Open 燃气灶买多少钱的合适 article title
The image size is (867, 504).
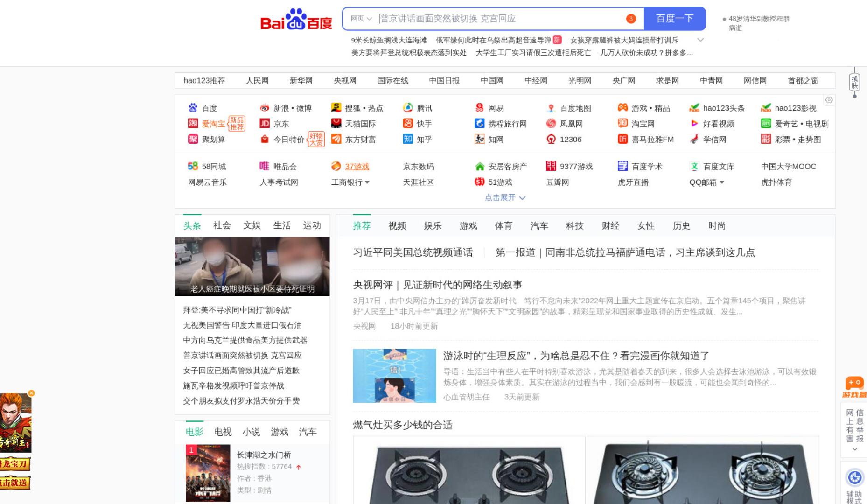click(403, 425)
